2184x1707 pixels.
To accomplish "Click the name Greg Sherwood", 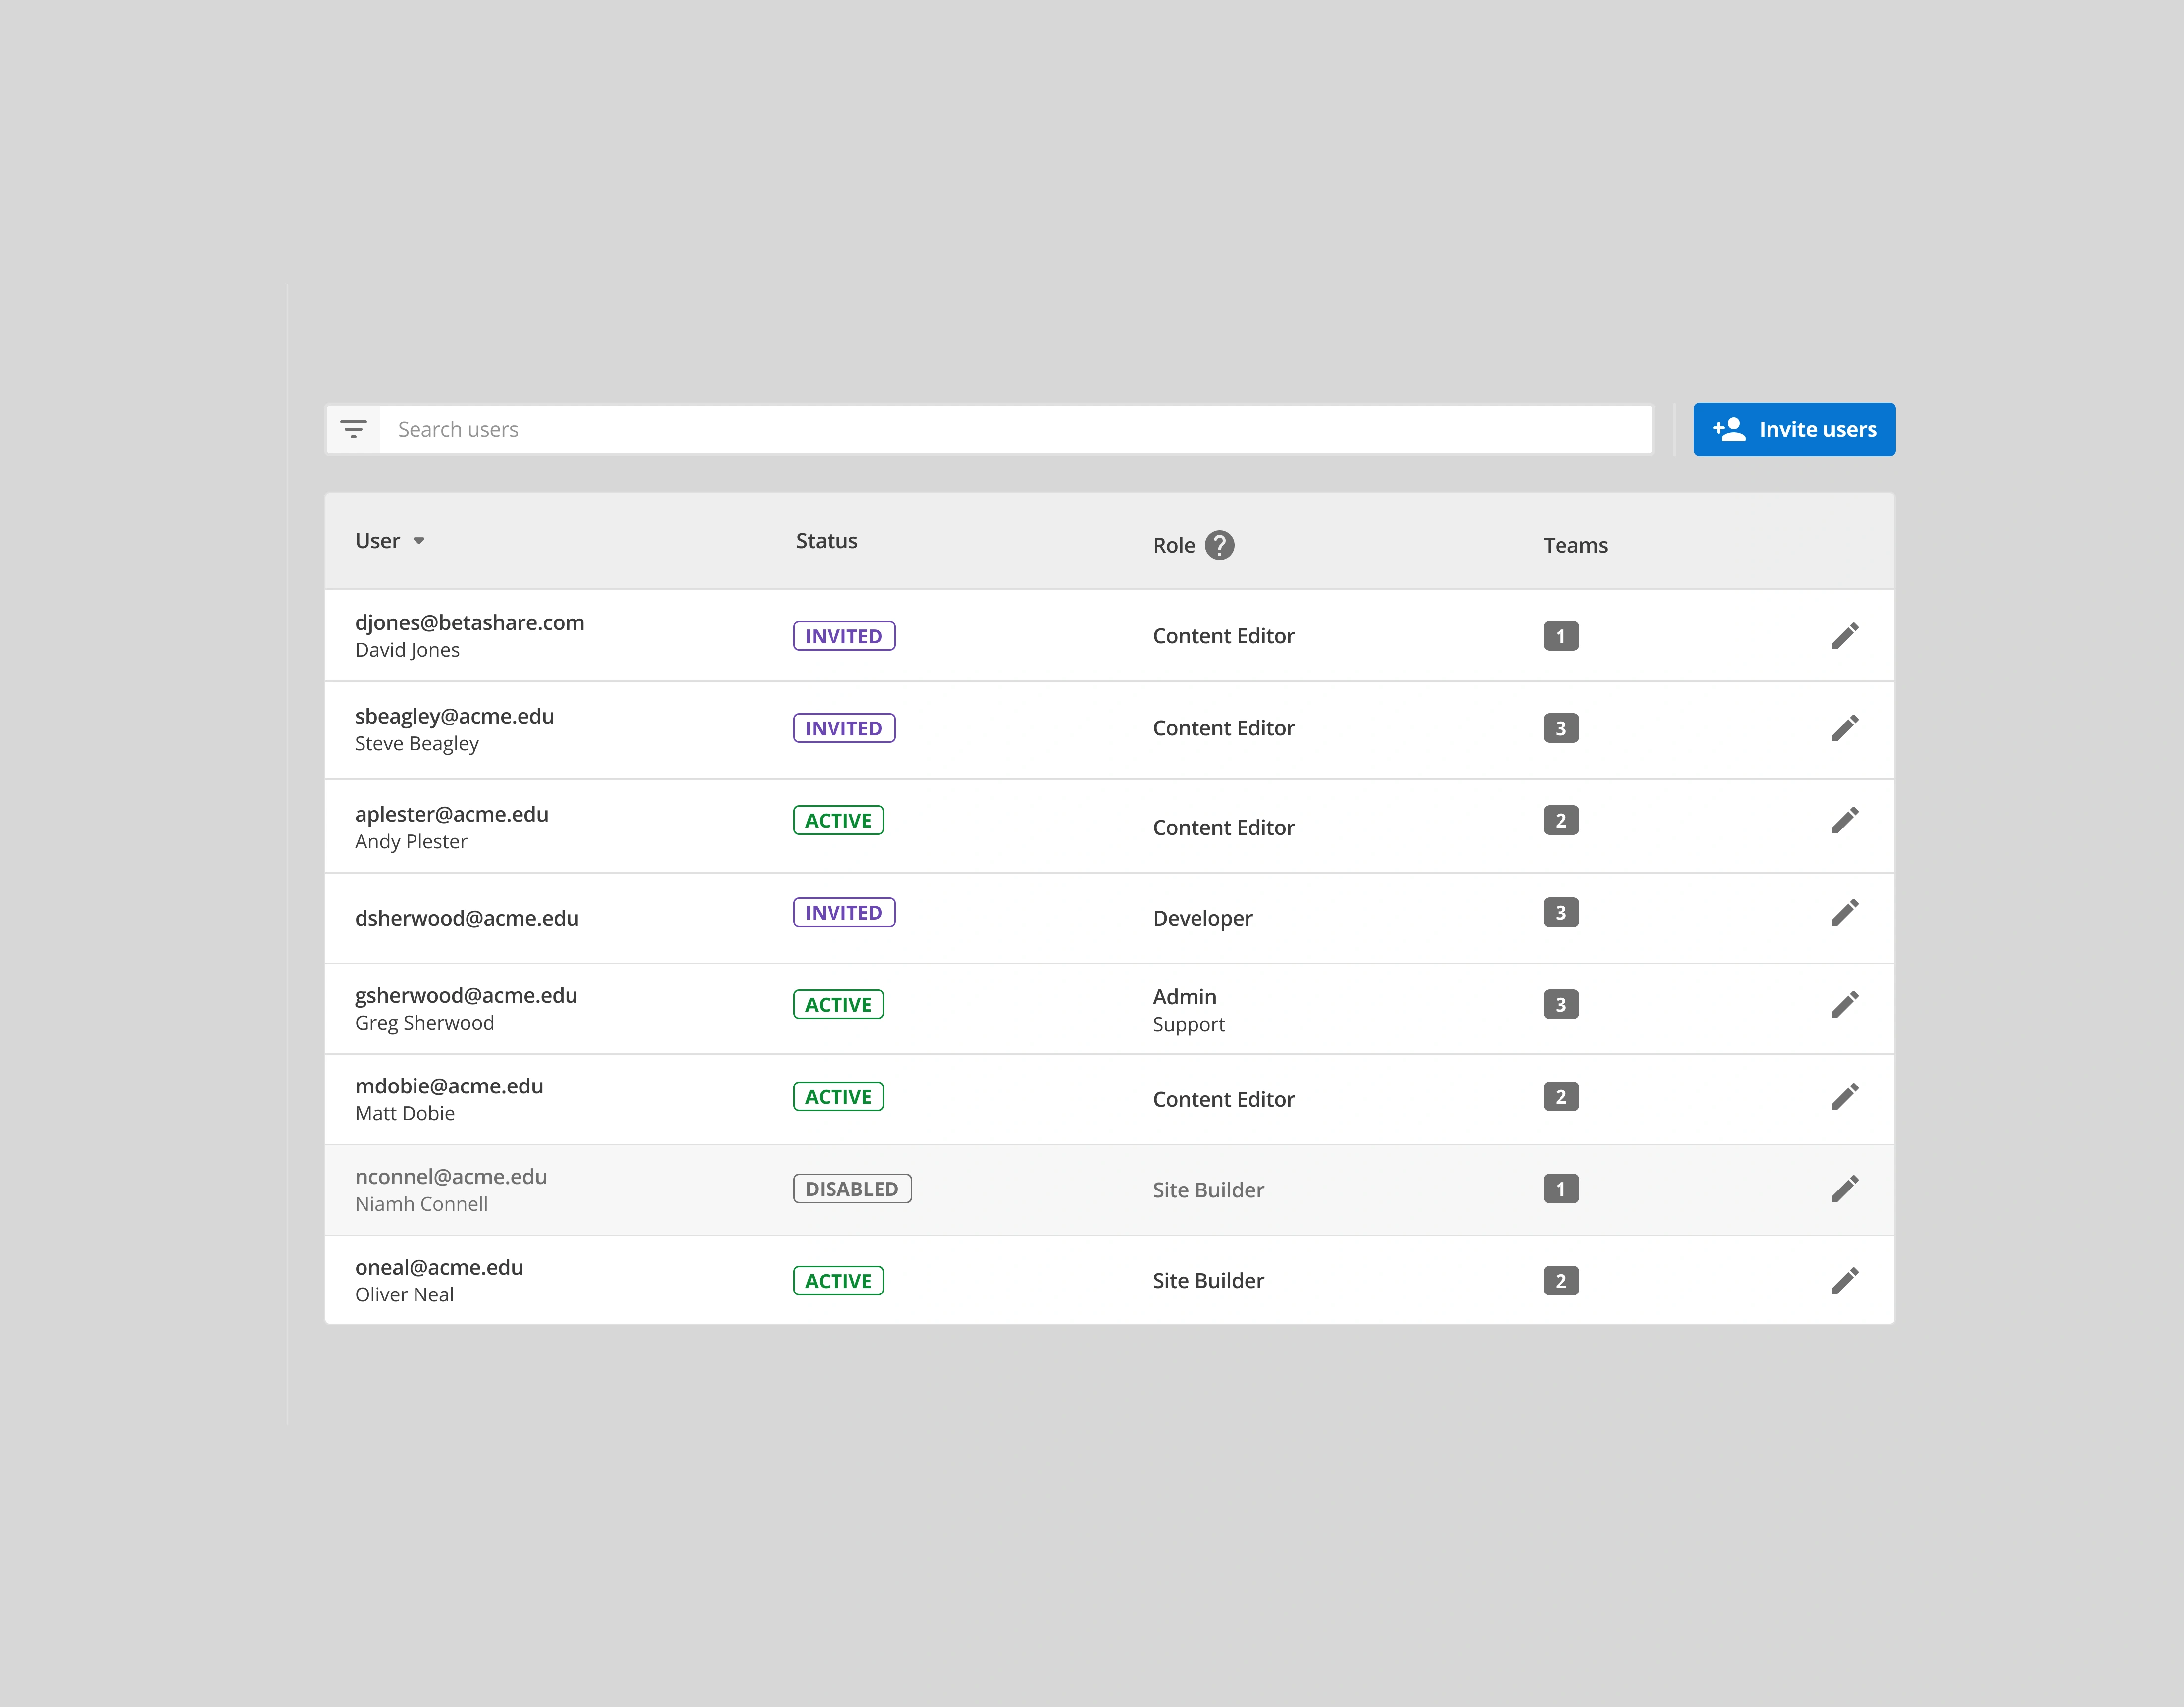I will coord(425,1023).
